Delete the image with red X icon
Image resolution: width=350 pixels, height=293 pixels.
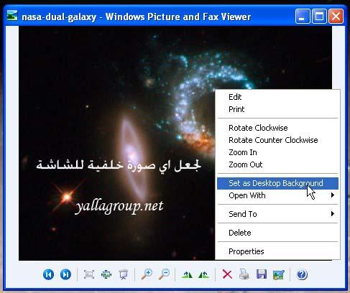coord(227,274)
